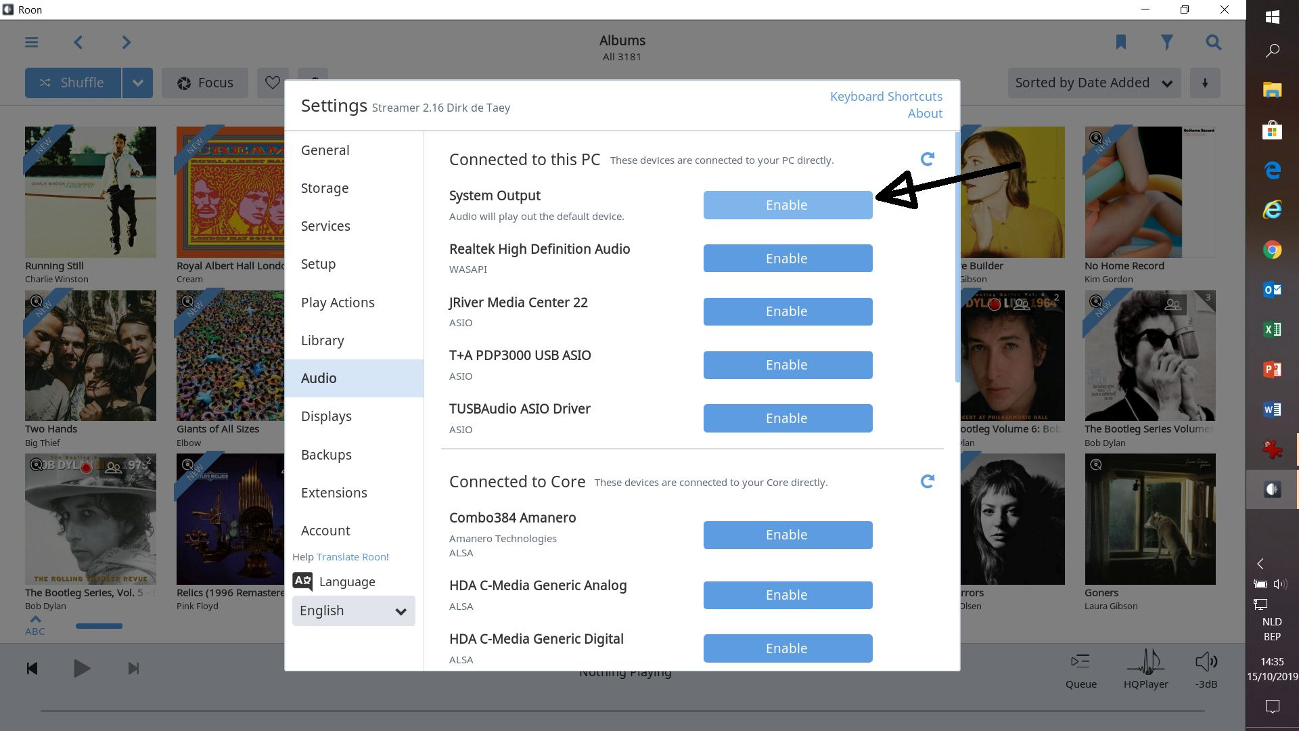
Task: Click the heart favorites filter icon
Action: pos(273,83)
